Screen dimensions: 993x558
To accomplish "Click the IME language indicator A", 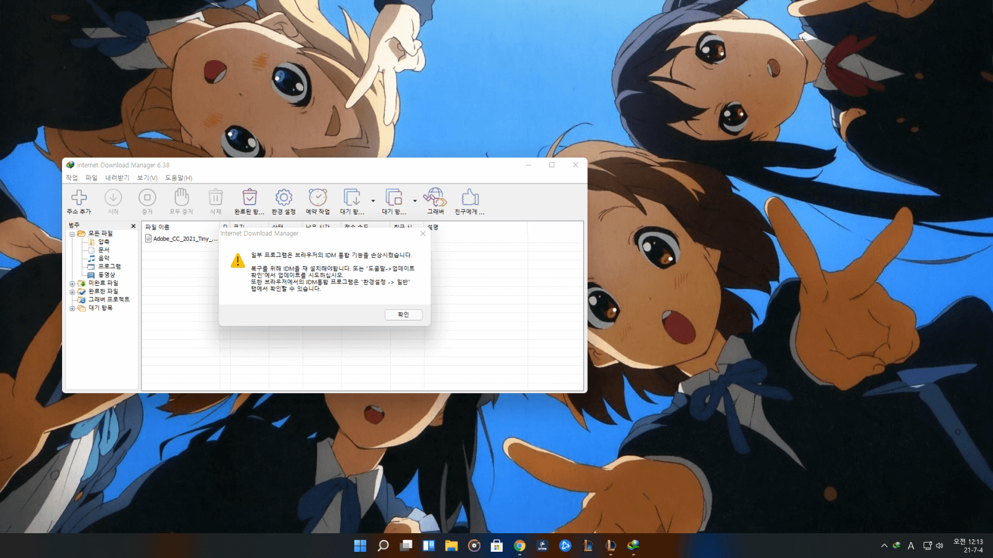I will click(910, 546).
